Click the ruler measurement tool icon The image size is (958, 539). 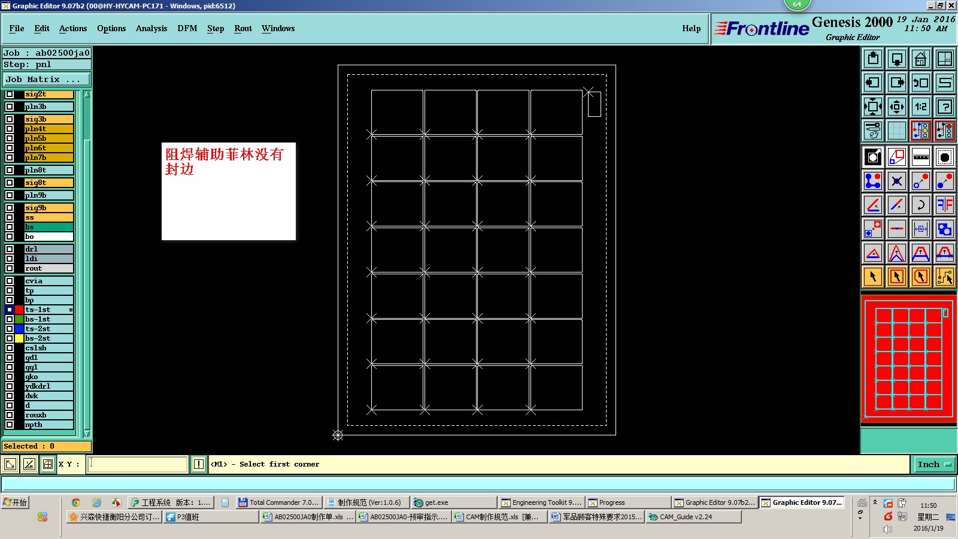(921, 157)
